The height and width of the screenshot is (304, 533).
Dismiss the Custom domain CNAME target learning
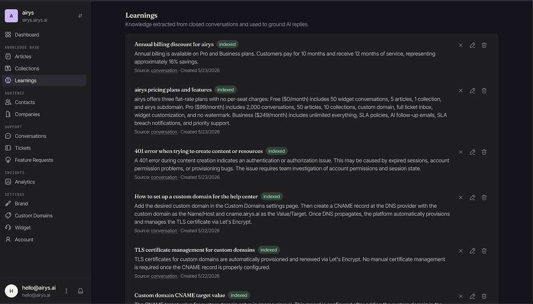[461, 296]
